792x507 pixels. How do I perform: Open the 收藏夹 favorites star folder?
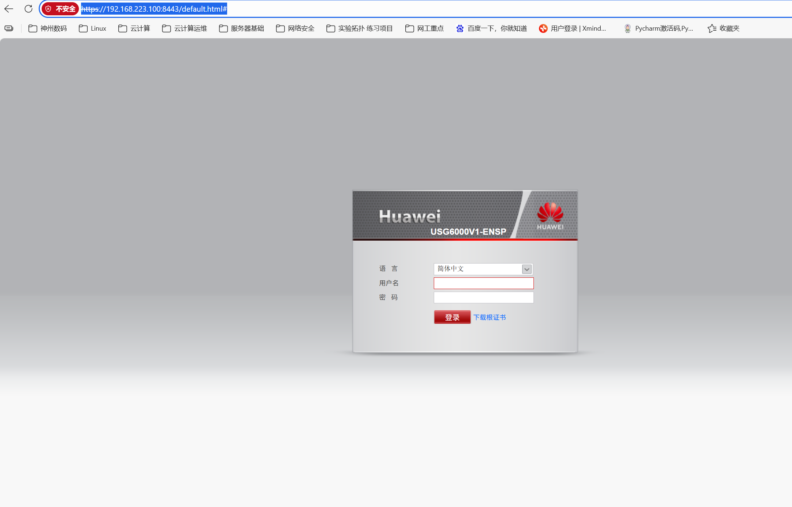723,28
